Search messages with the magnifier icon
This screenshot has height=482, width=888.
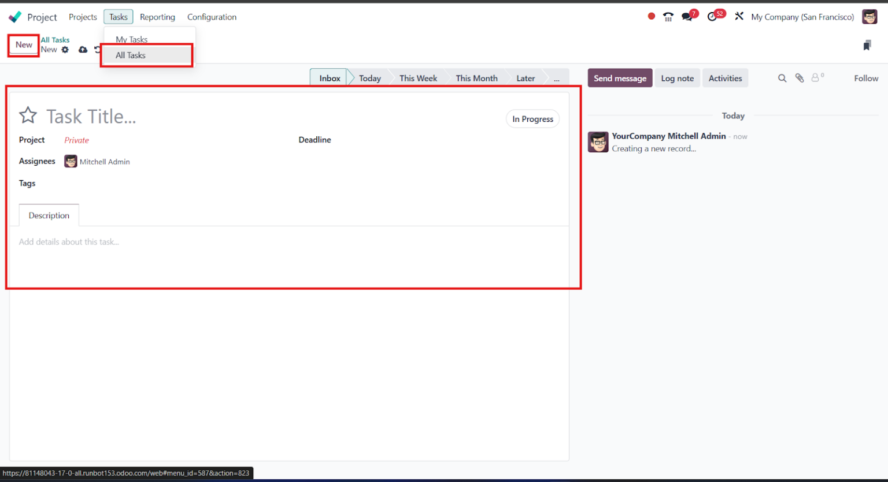pyautogui.click(x=782, y=77)
